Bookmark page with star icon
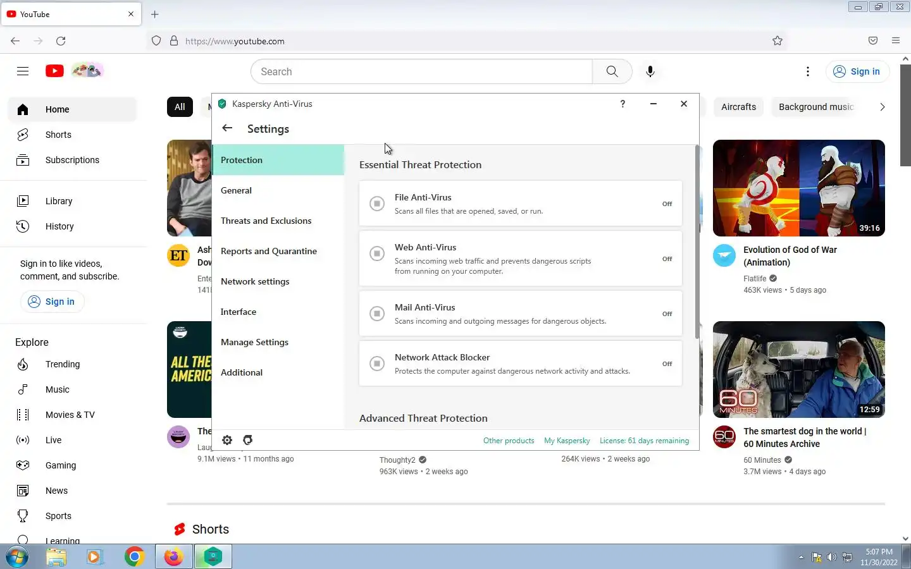 pos(778,41)
